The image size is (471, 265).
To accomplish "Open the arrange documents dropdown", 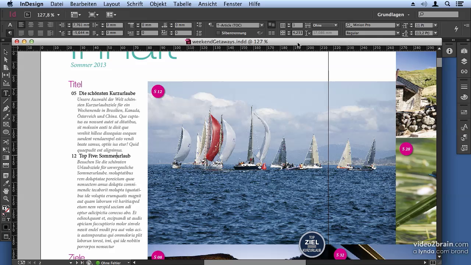I will [x=111, y=15].
